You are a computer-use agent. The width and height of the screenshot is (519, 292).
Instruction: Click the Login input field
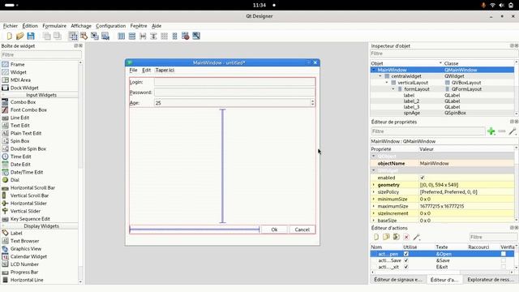click(x=234, y=82)
